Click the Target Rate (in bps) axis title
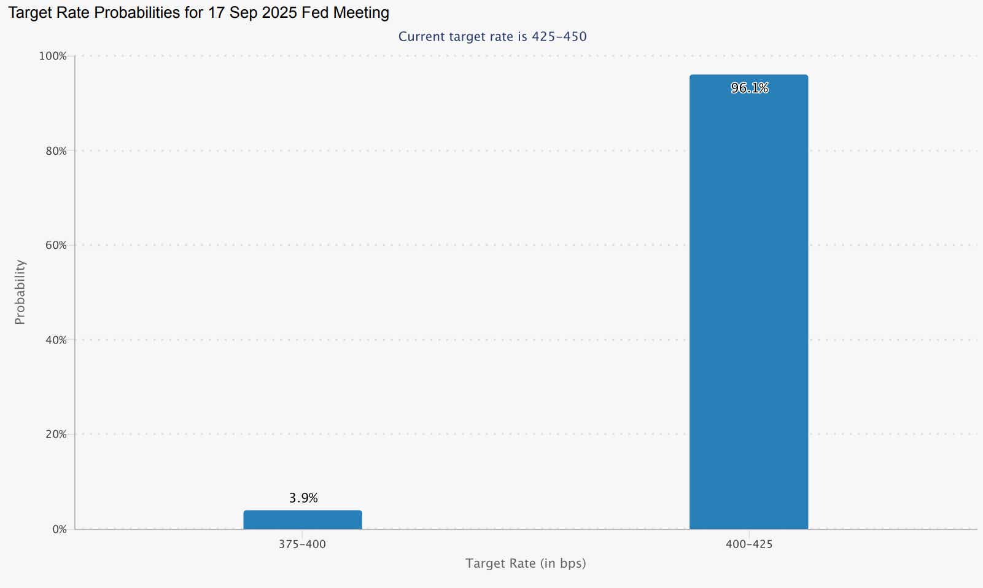The height and width of the screenshot is (588, 983). 526,563
